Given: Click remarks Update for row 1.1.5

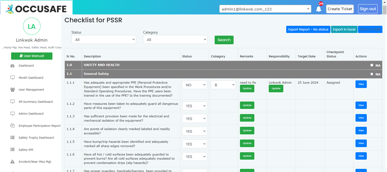Looking at the screenshot, I should click(247, 143).
